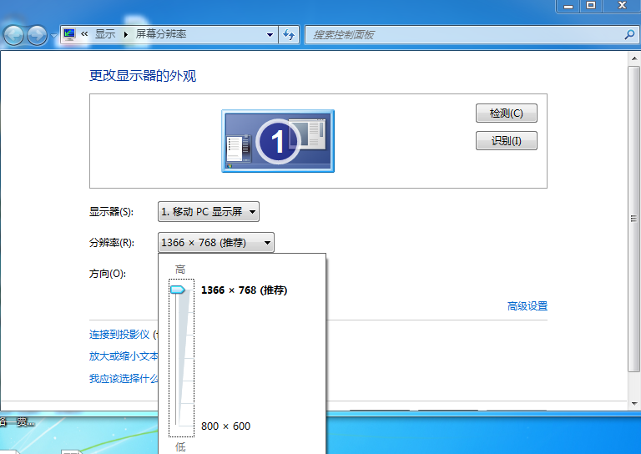
Task: Click the 更改显示器的外观 heading
Action: click(143, 76)
